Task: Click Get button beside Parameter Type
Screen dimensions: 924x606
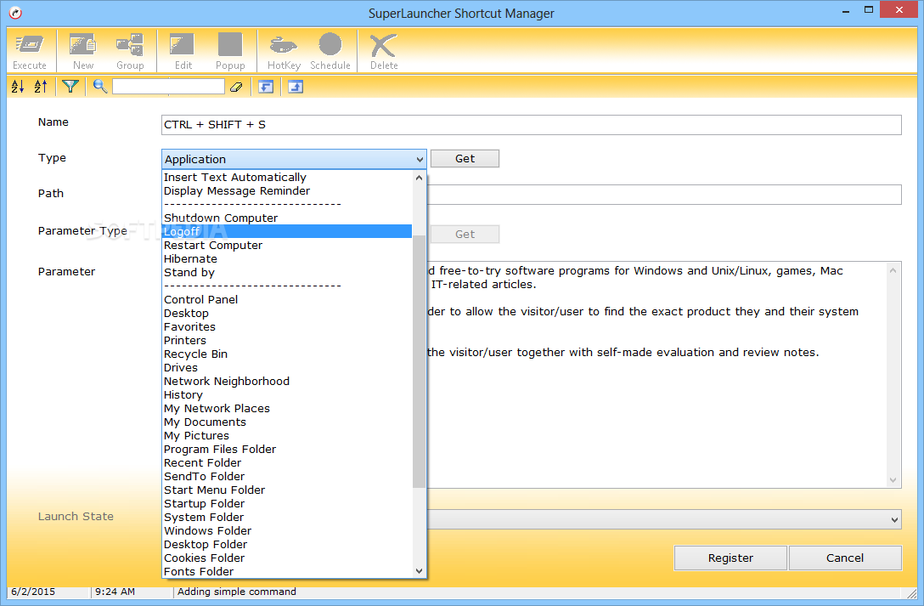Action: point(465,234)
